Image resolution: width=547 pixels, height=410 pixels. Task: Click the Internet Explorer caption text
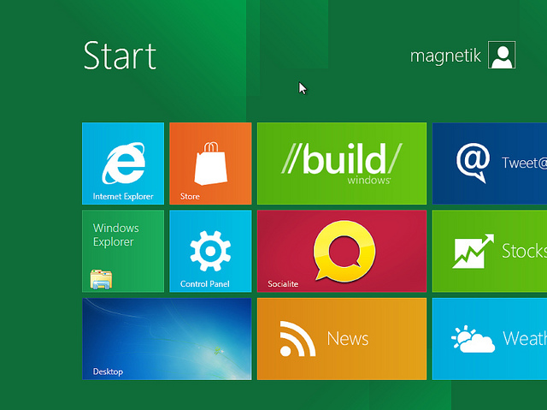click(x=123, y=196)
